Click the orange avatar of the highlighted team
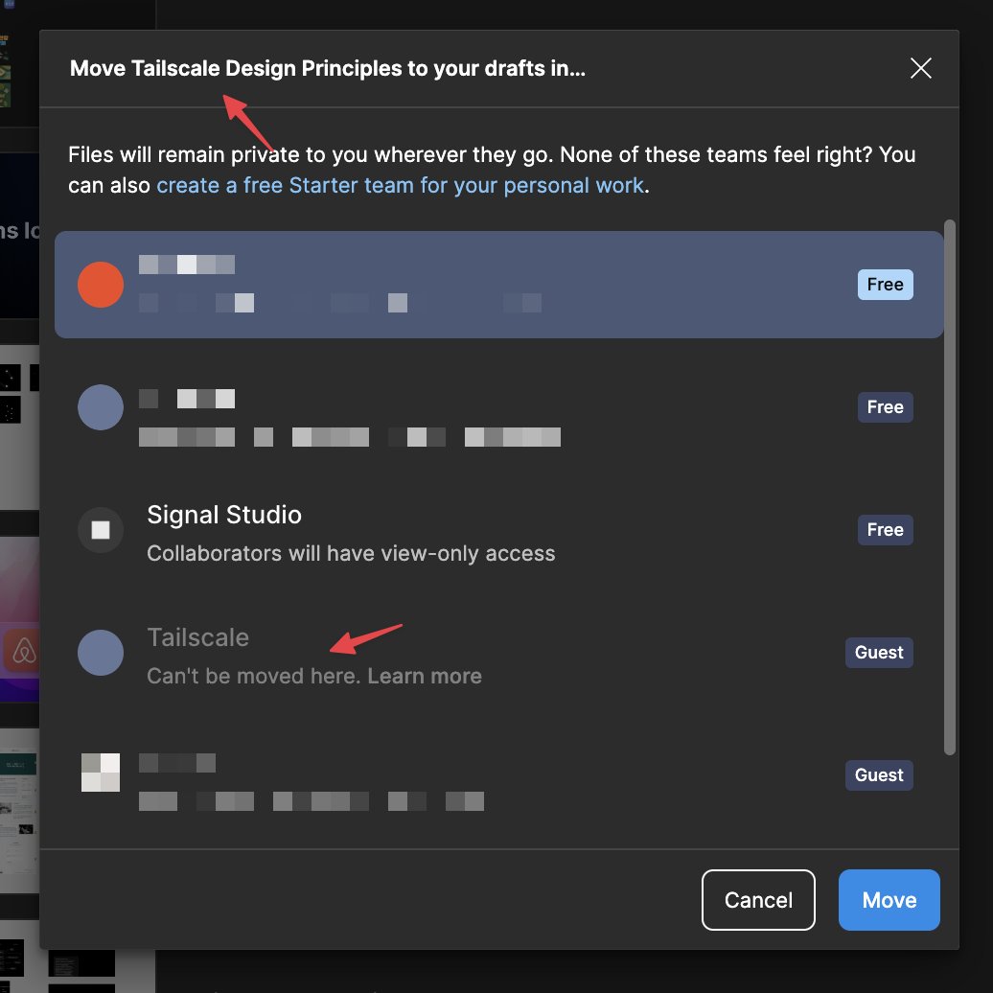The image size is (993, 993). 101,285
